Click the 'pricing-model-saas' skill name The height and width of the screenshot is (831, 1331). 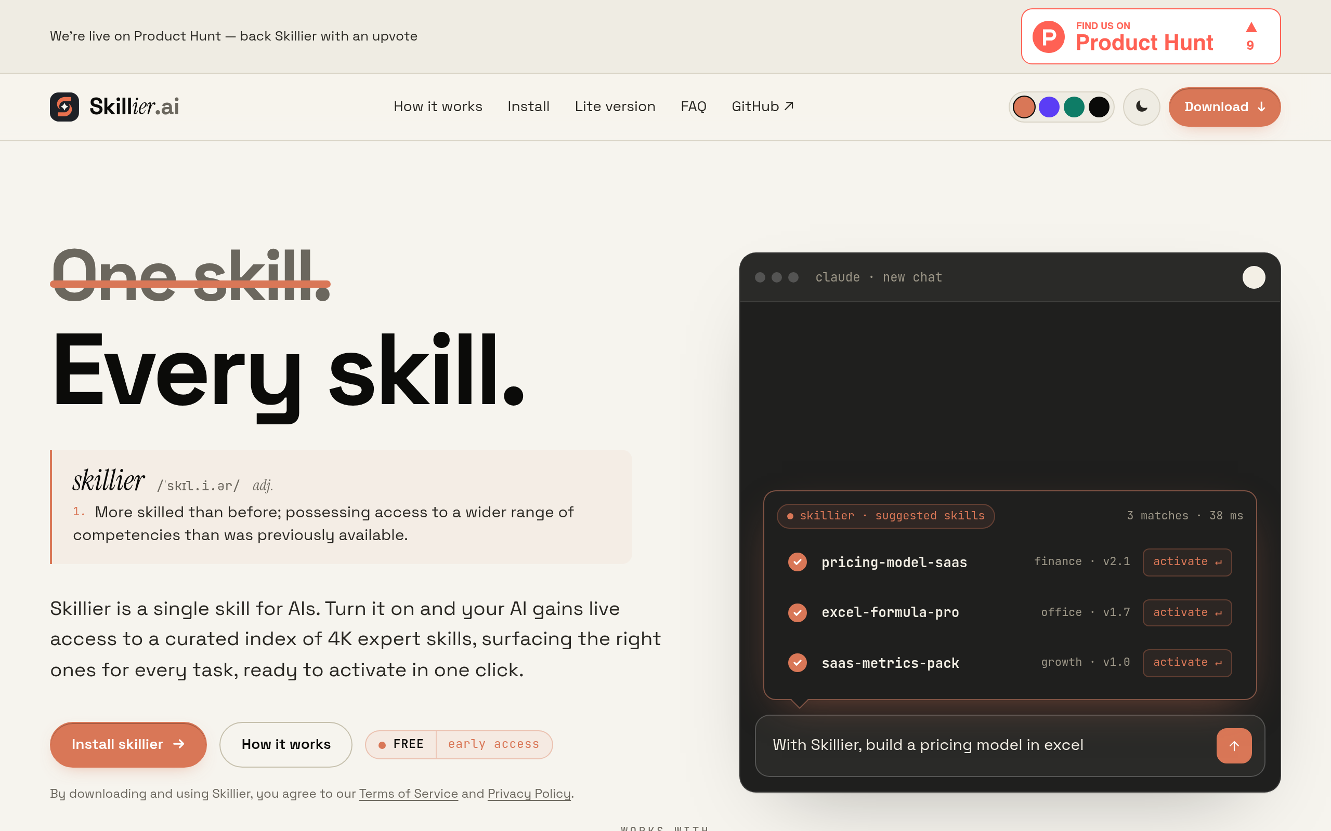(894, 562)
